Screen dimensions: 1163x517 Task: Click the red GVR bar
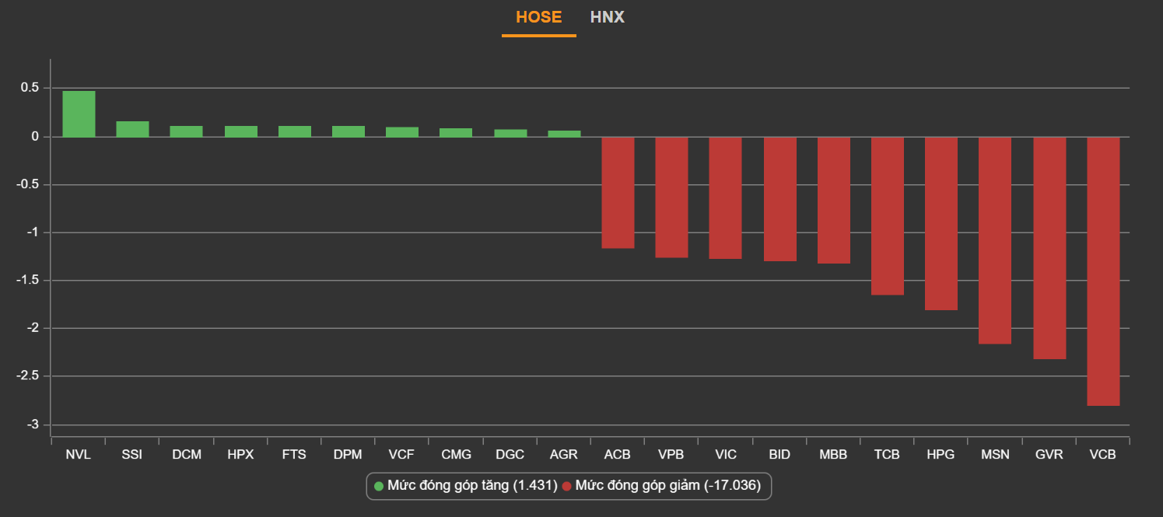(1049, 247)
